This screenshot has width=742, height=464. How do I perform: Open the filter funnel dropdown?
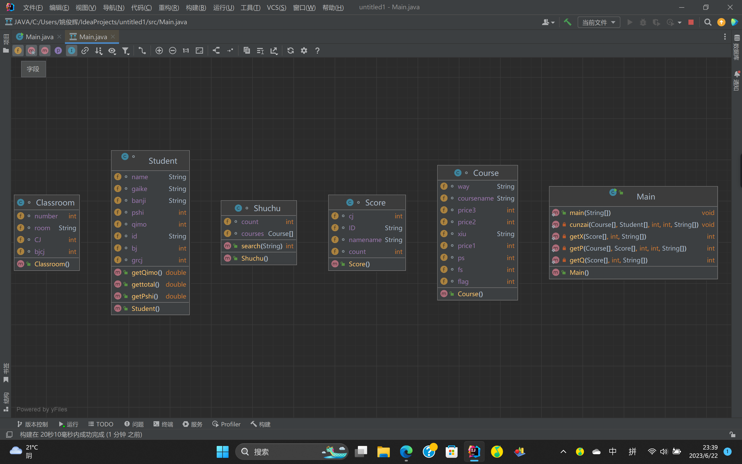point(125,51)
